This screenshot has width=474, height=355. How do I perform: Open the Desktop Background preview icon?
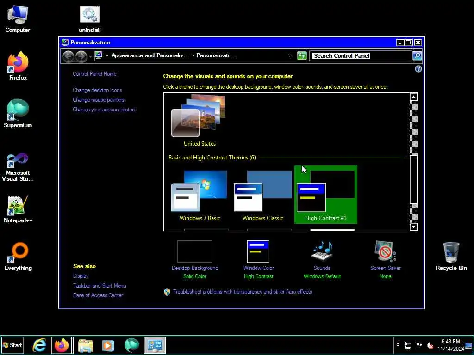(195, 251)
